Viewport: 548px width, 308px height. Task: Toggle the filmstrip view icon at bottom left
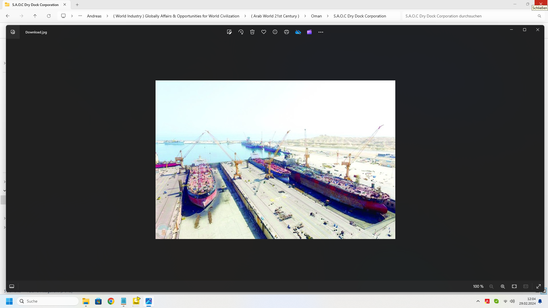click(x=12, y=286)
